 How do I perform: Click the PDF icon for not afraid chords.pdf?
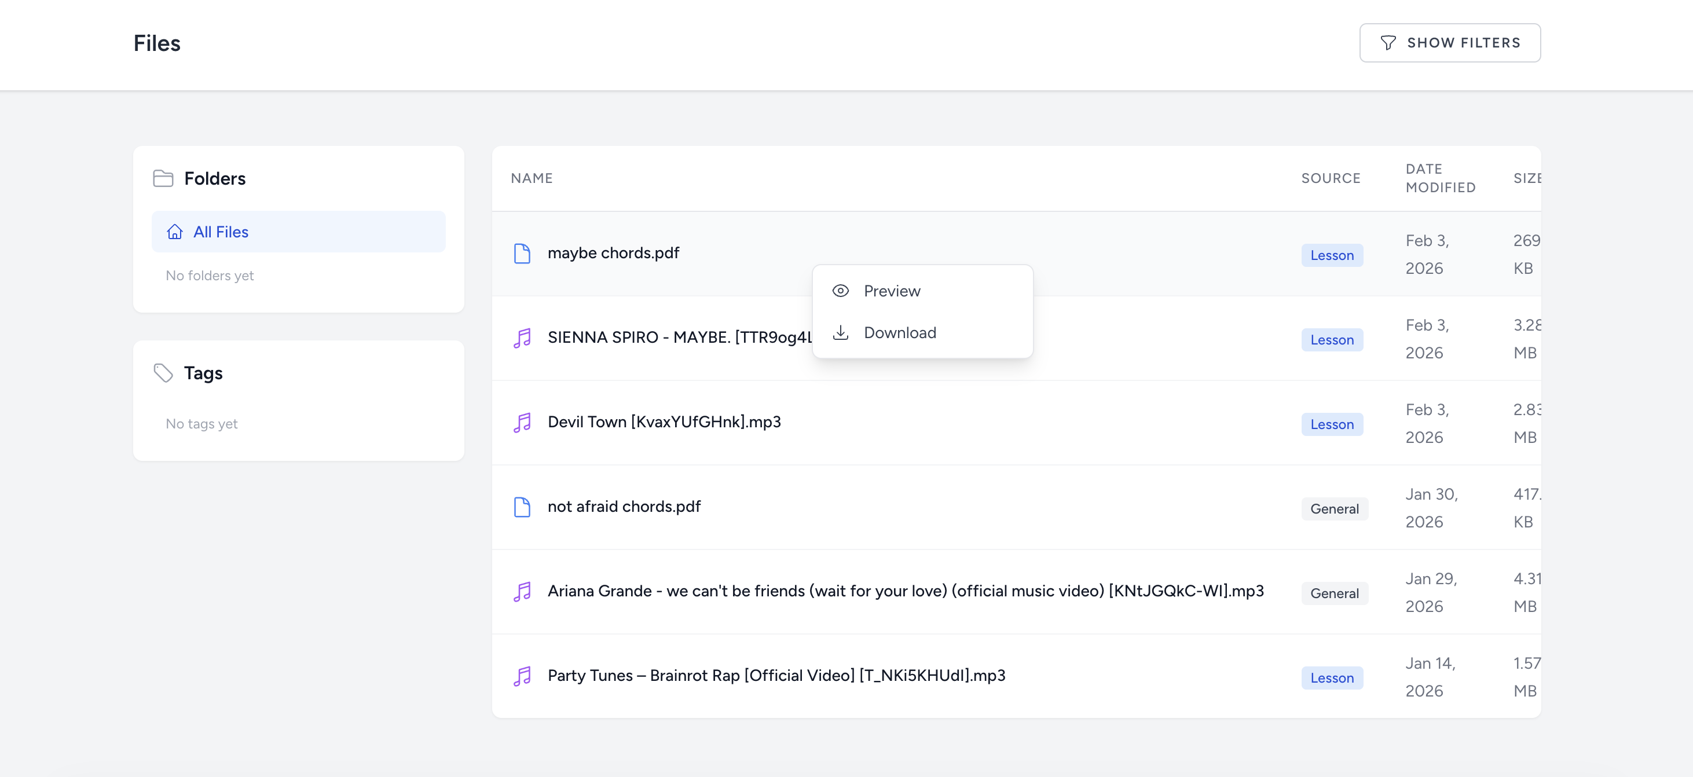(x=522, y=507)
